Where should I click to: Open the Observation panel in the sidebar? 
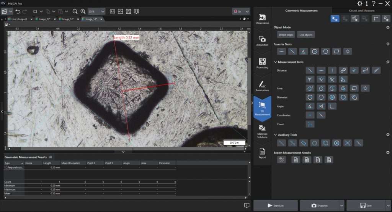[x=262, y=19]
